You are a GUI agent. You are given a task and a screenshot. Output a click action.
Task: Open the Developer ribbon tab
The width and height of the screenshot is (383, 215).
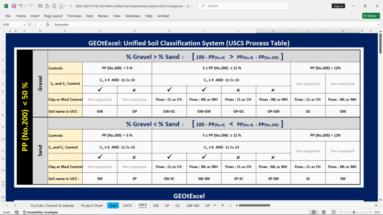133,16
